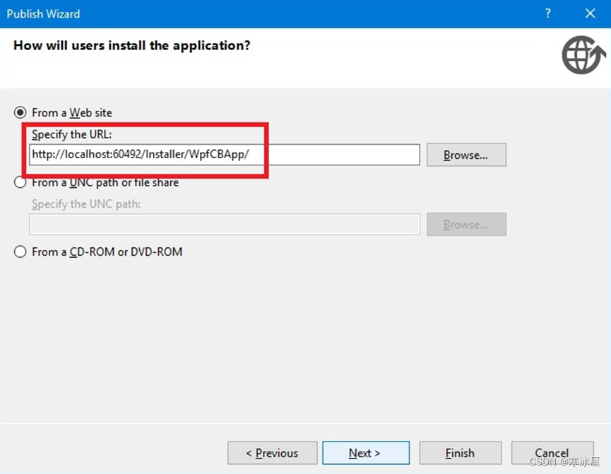
Task: Click the disabled UNC path Browse button
Action: 465,224
